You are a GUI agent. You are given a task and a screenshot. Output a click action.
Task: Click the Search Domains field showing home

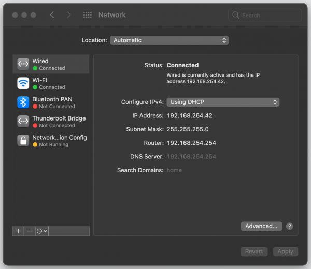click(174, 170)
